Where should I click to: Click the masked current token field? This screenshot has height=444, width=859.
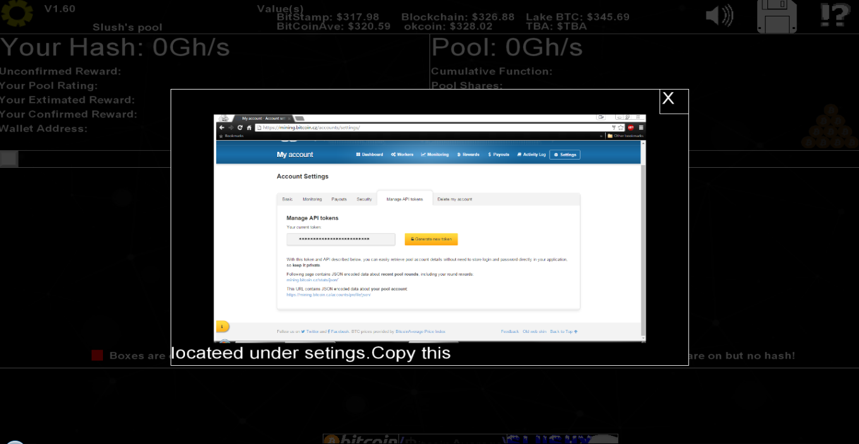pyautogui.click(x=341, y=240)
